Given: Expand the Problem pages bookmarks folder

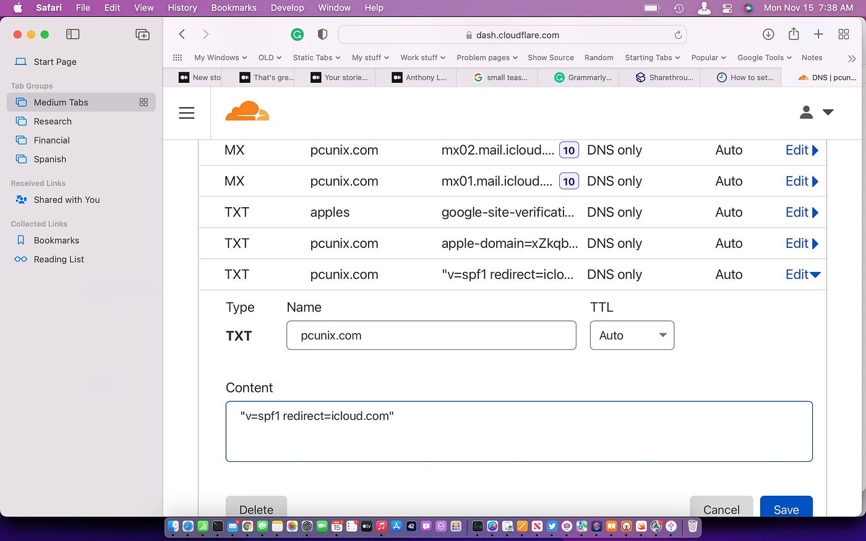Looking at the screenshot, I should click(487, 58).
